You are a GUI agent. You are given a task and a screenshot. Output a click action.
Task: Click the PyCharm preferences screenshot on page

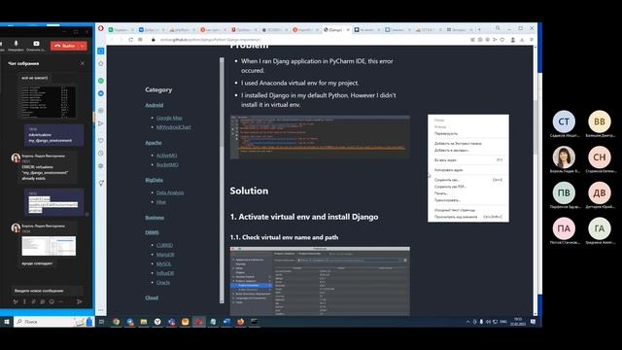click(320, 281)
